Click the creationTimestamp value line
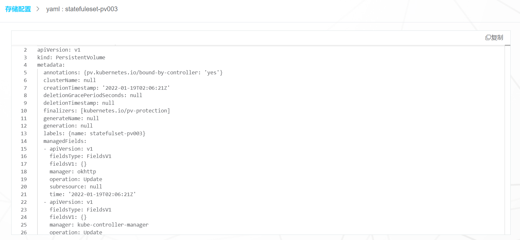This screenshot has height=240, width=520. 107,88
